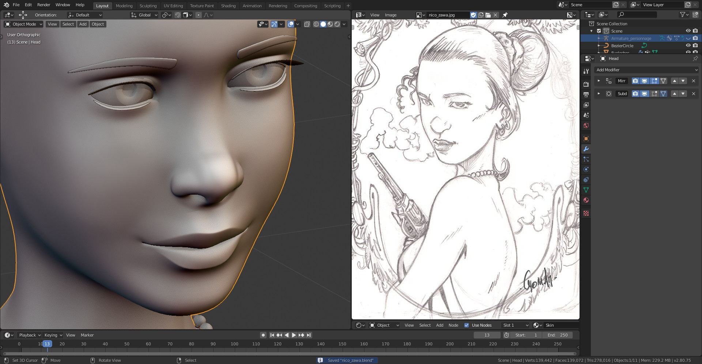Select wireframe viewport shading
This screenshot has width=702, height=364.
[x=316, y=24]
